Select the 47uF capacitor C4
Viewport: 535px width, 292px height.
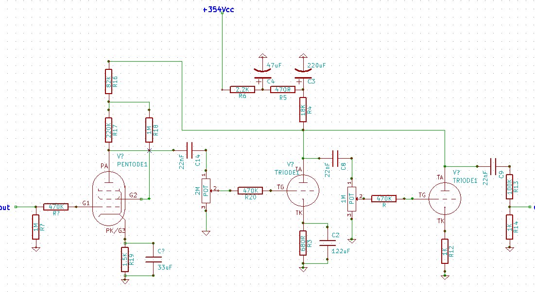click(x=262, y=74)
